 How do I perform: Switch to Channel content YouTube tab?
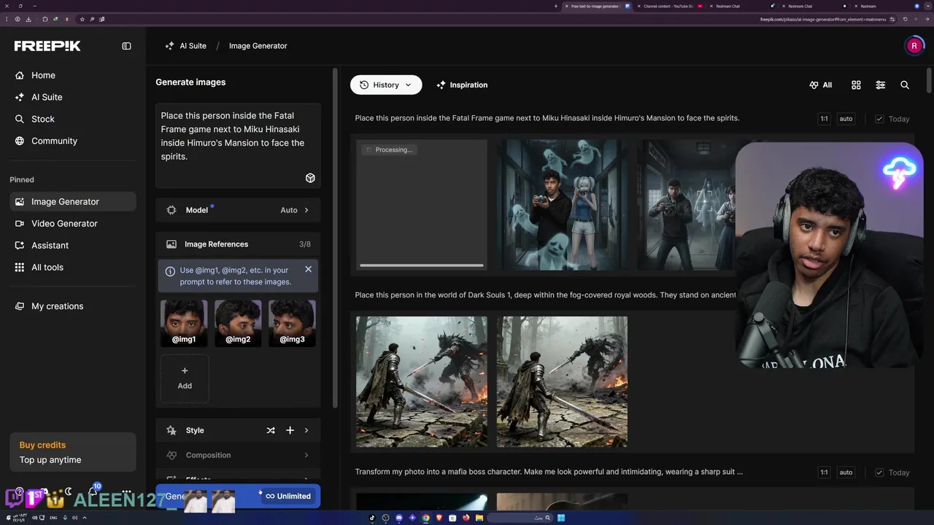(x=668, y=6)
